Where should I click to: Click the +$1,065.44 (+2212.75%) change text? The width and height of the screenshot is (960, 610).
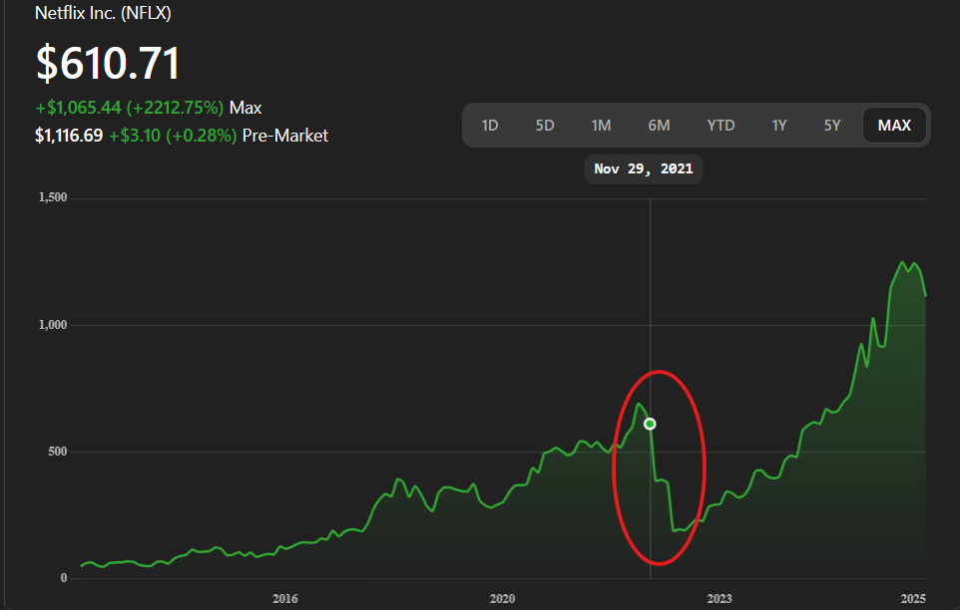click(x=129, y=108)
